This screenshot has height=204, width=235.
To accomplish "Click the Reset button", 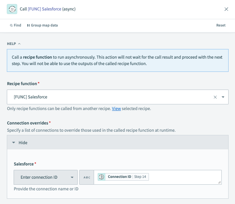I will (221, 25).
